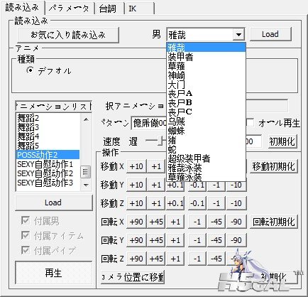Click -1 in the 移動Z row
This screenshot has height=297, width=308.
[216, 203]
